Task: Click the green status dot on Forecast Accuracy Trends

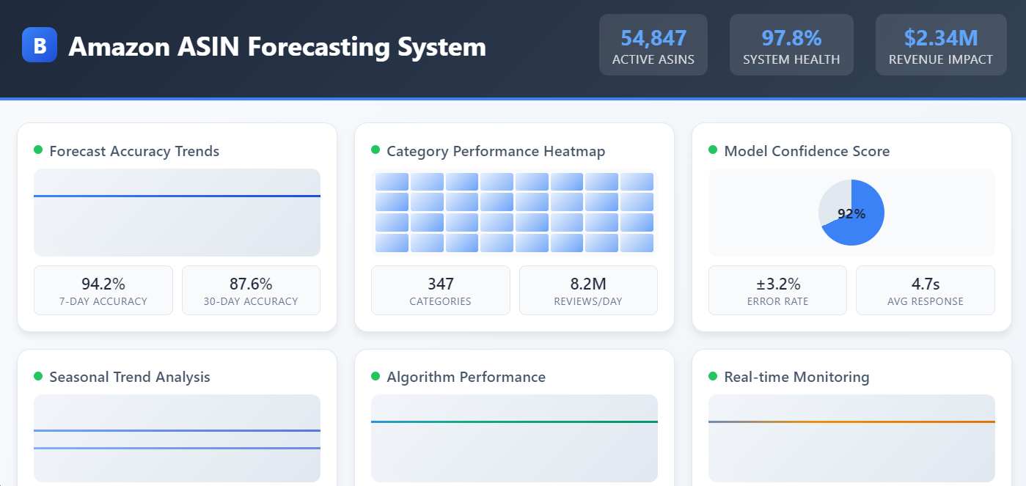Action: tap(37, 150)
